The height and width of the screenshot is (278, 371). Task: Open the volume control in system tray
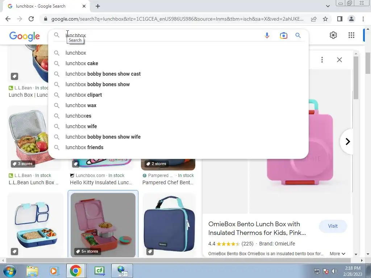coord(334,271)
